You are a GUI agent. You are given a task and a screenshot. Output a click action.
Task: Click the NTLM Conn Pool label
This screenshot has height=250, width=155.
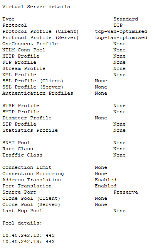(24, 50)
